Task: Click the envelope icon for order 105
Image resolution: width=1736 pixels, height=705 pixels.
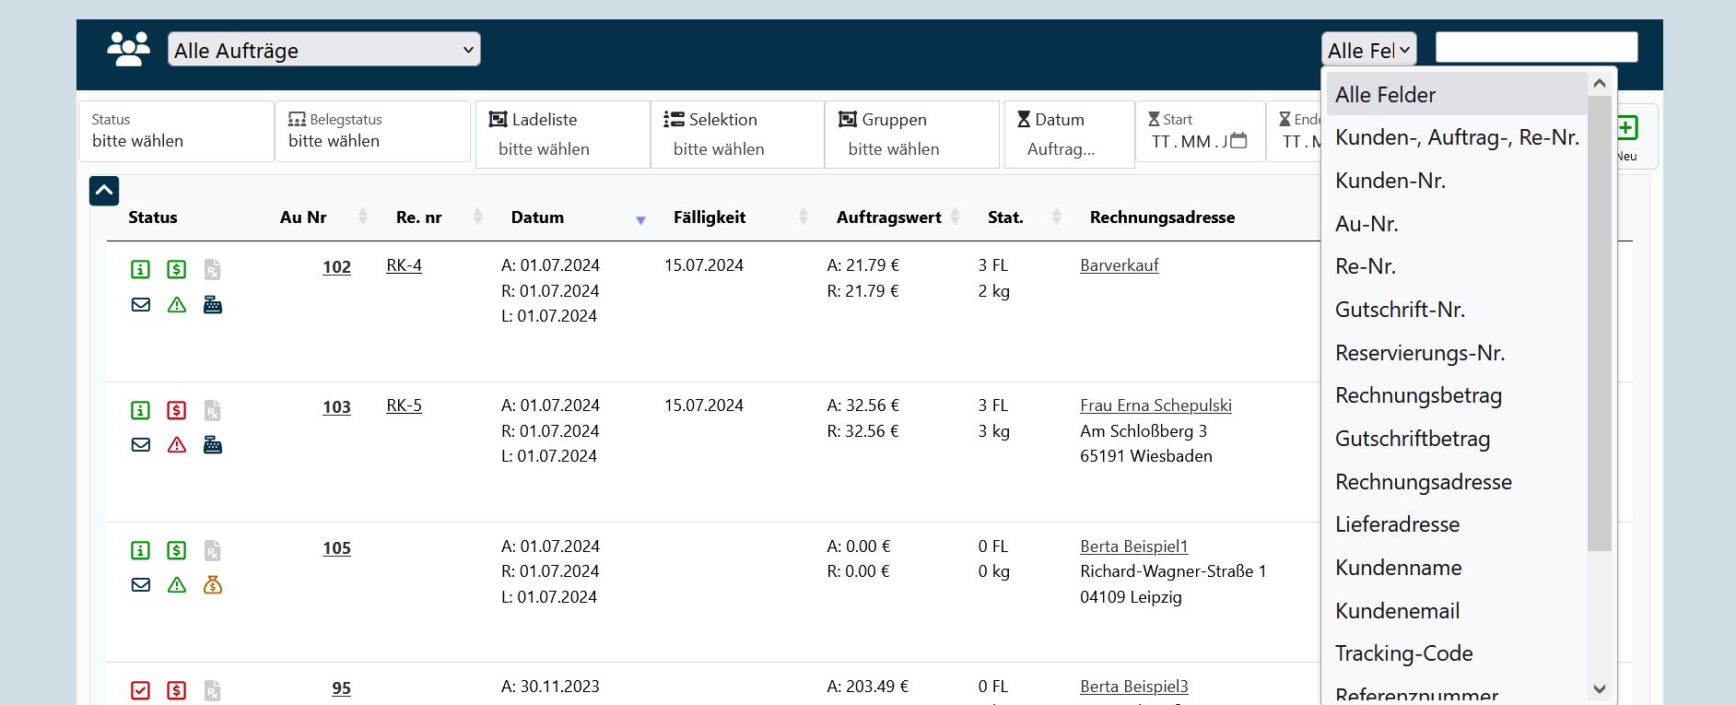Action: [x=141, y=584]
